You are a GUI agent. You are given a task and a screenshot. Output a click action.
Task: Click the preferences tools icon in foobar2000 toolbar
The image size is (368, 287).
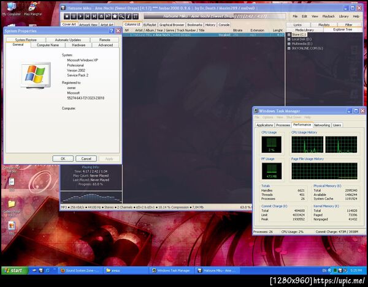(x=136, y=16)
